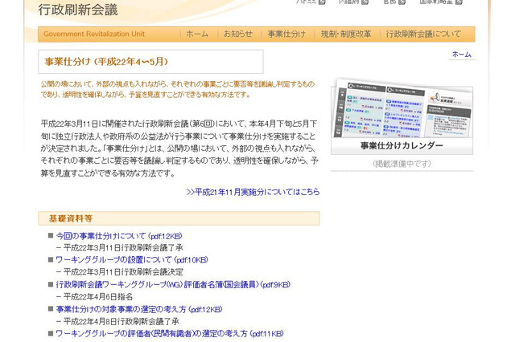Follow the 平成21年11月実施分についてはこちら link
The image size is (515, 342).
click(253, 192)
